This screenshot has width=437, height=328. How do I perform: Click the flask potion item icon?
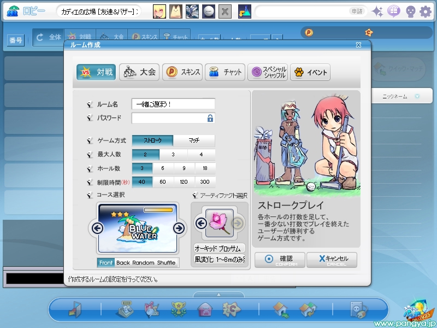(245, 11)
